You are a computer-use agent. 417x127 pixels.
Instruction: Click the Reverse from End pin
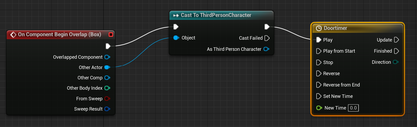[x=319, y=85]
